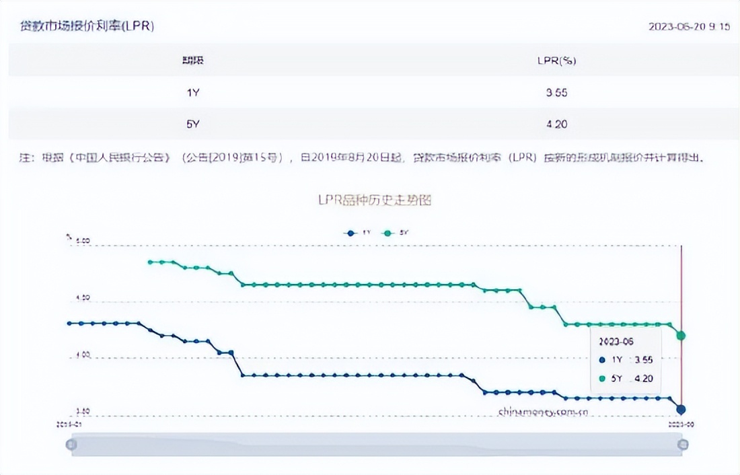Toggle the 1Y series in chart legend

[x=359, y=233]
